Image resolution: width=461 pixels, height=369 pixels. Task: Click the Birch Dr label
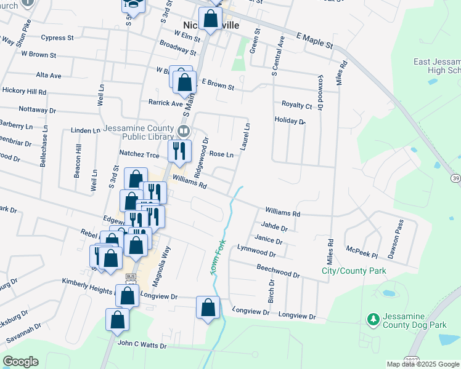pyautogui.click(x=271, y=291)
